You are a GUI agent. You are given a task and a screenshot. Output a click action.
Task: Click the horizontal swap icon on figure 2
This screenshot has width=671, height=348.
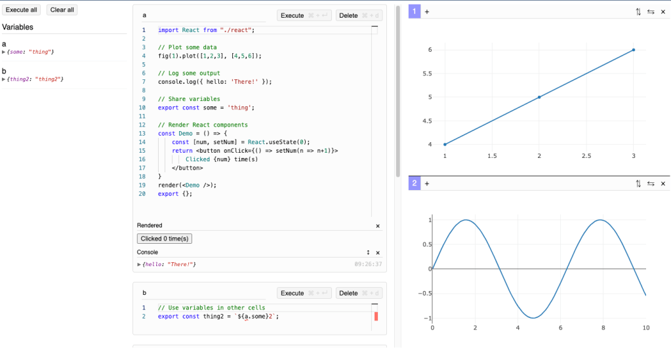651,184
